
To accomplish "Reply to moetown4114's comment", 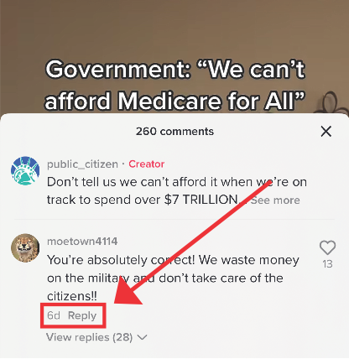I will pos(82,315).
